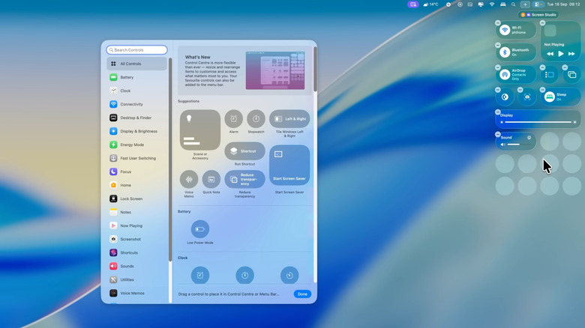The width and height of the screenshot is (585, 328).
Task: Adjust the Display brightness slider
Action: click(538, 122)
